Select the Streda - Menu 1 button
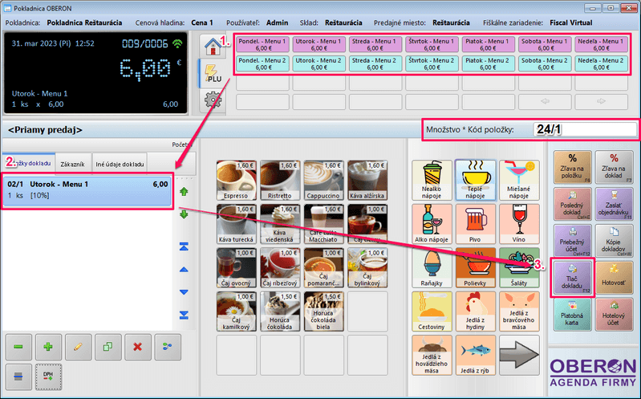Viewport: 641px width, 399px height. pyautogui.click(x=375, y=44)
